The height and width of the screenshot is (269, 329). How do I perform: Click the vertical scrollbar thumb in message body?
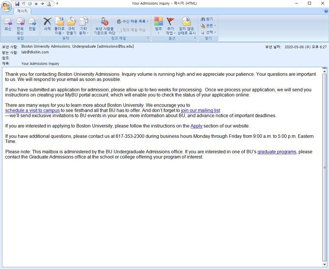(x=324, y=167)
